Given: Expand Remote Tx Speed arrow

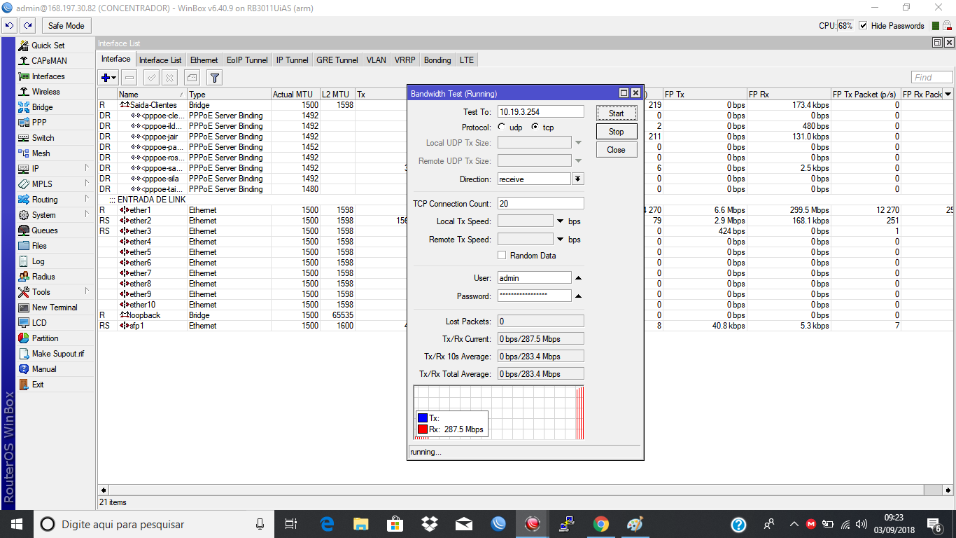Looking at the screenshot, I should tap(560, 240).
